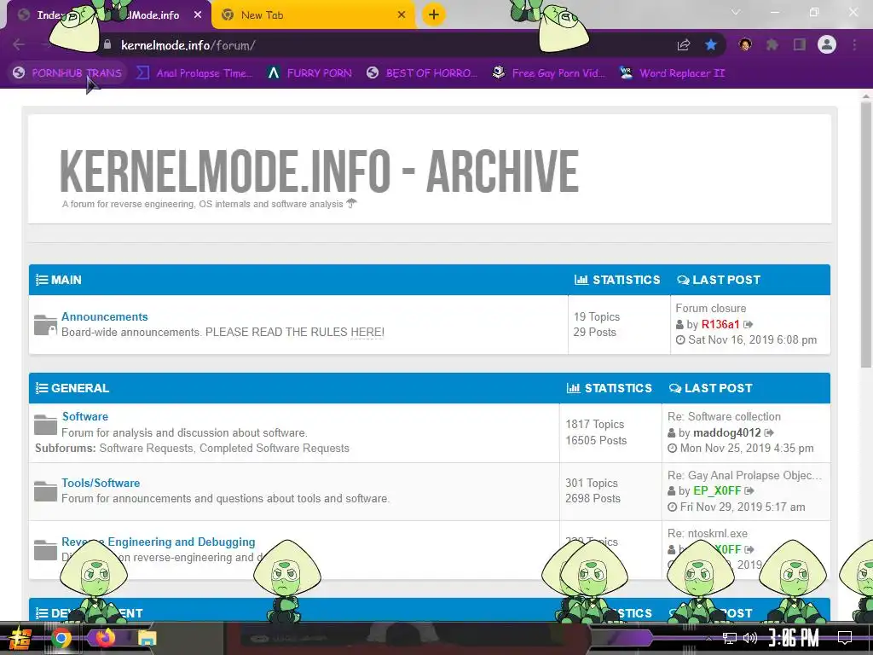Click EP_X0FF username in Tools/Software row
Viewport: 873px width, 655px height.
717,490
